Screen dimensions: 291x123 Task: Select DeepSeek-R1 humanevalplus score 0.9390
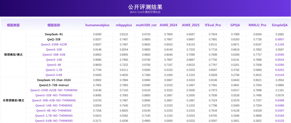[x=97, y=34]
